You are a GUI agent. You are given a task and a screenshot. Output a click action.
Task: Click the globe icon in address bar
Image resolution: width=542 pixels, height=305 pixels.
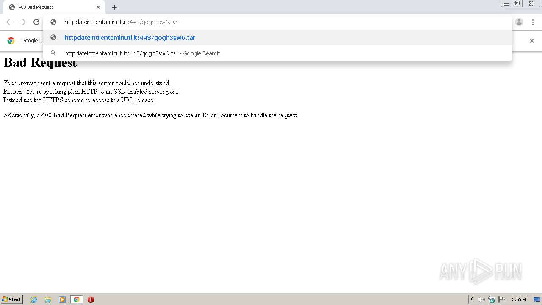[x=53, y=22]
